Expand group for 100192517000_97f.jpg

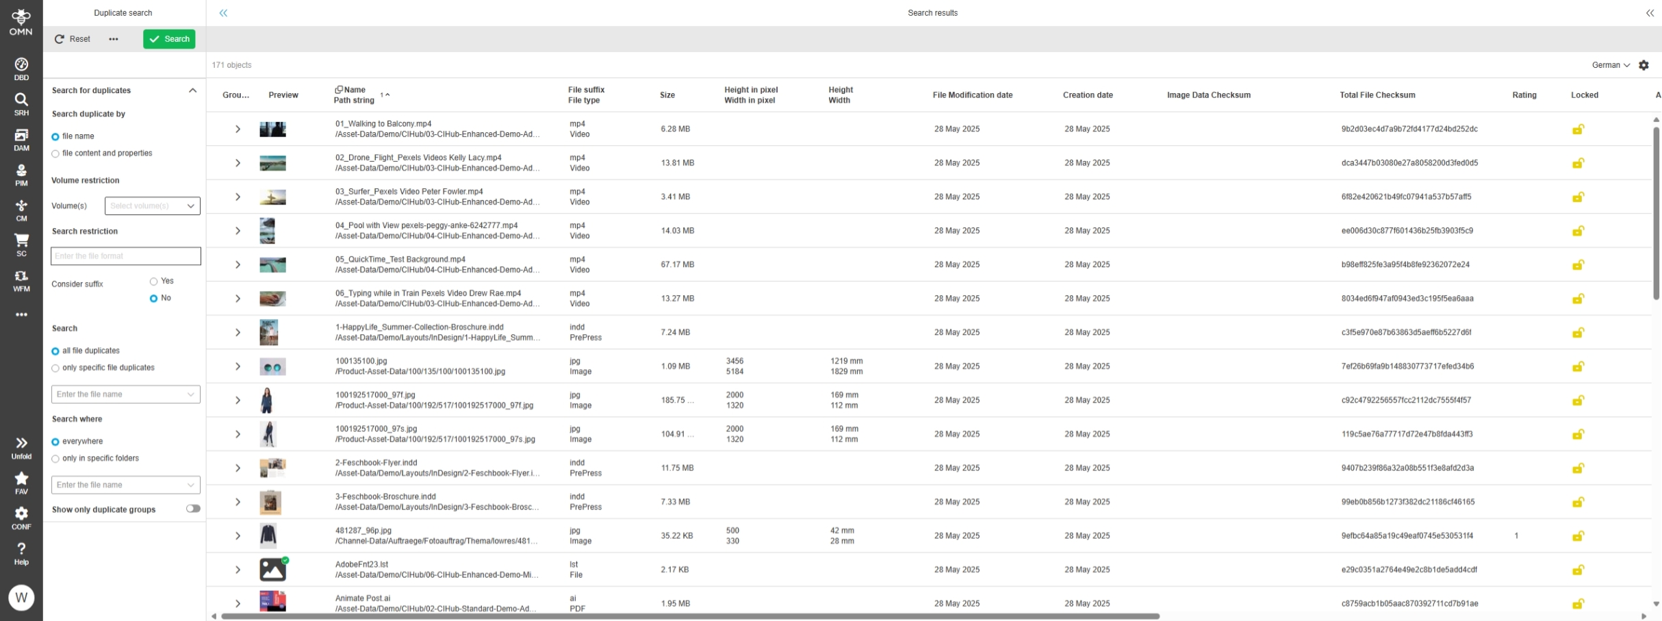coord(238,401)
